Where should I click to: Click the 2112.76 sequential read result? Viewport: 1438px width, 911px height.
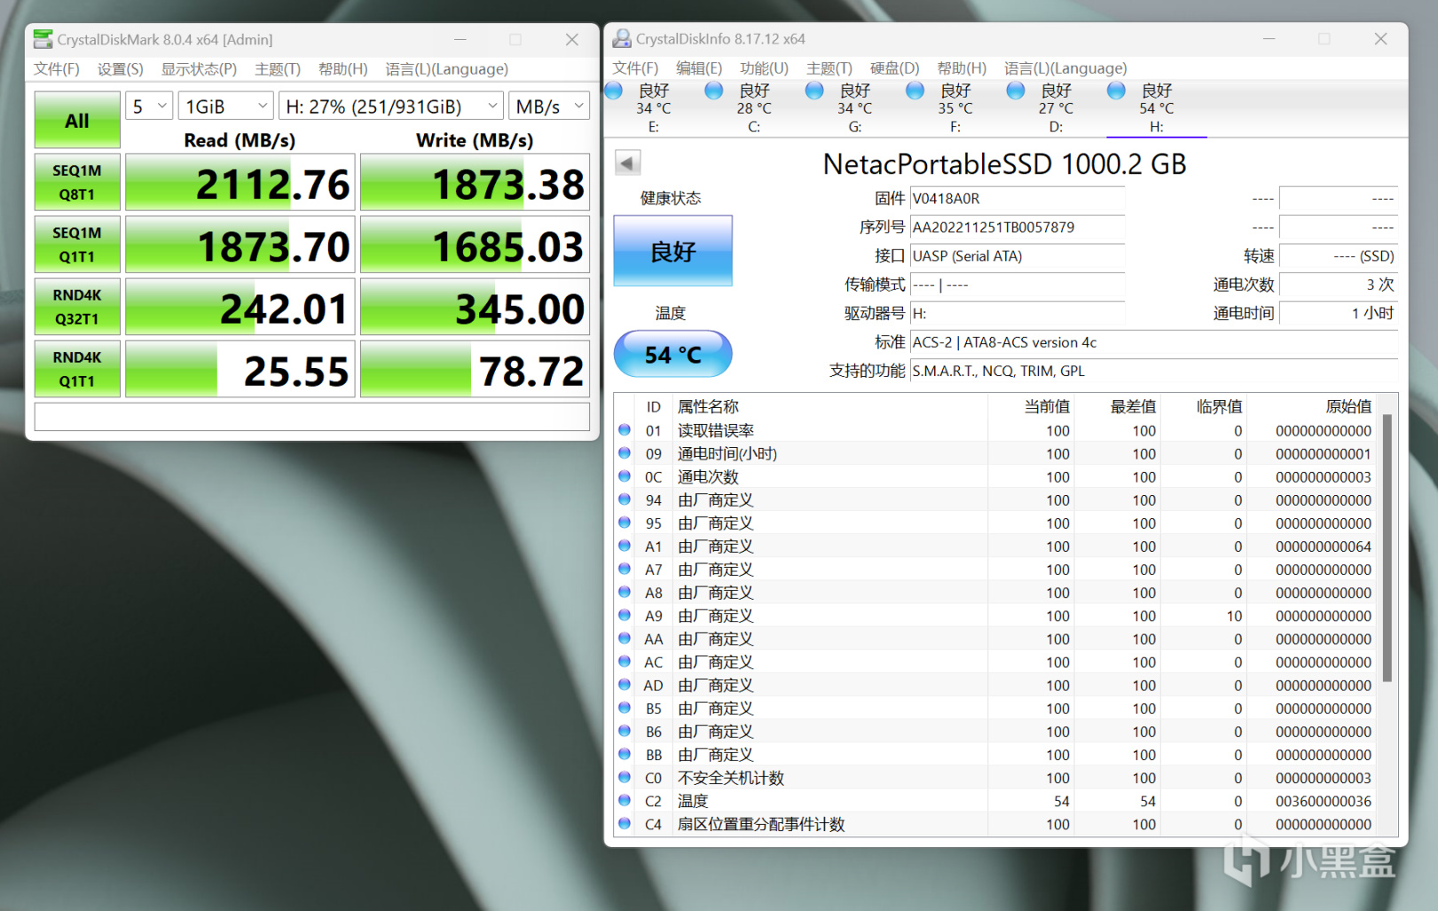pos(240,183)
